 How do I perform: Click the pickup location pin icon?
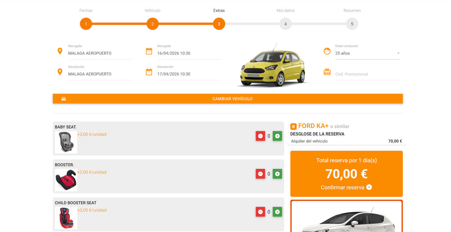(x=60, y=51)
